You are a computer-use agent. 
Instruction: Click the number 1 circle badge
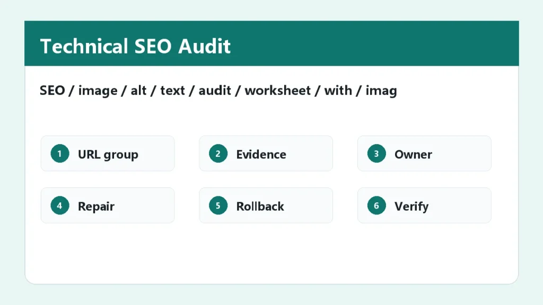click(59, 154)
